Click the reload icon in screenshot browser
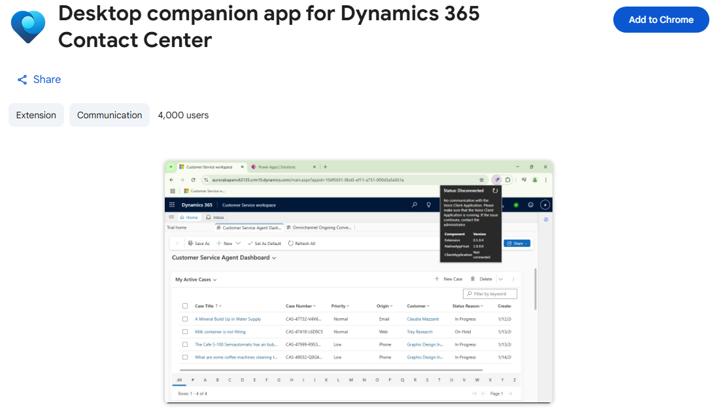The image size is (712, 413). click(193, 180)
